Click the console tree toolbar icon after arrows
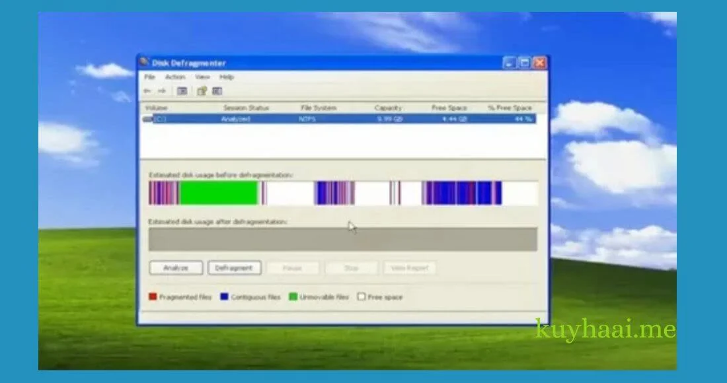This screenshot has width=727, height=383. pyautogui.click(x=182, y=91)
